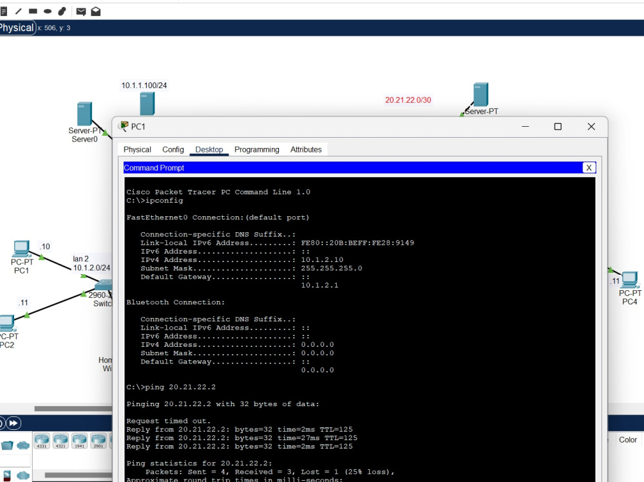Open the Attributes tab
644x482 pixels.
[306, 149]
